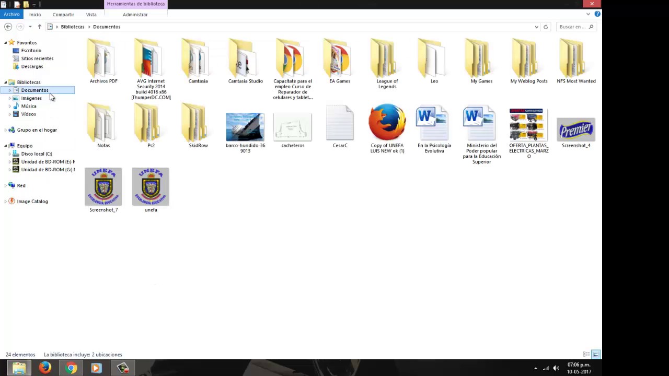This screenshot has width=669, height=376.
Task: Switch to large icons view in status bar
Action: click(x=596, y=355)
